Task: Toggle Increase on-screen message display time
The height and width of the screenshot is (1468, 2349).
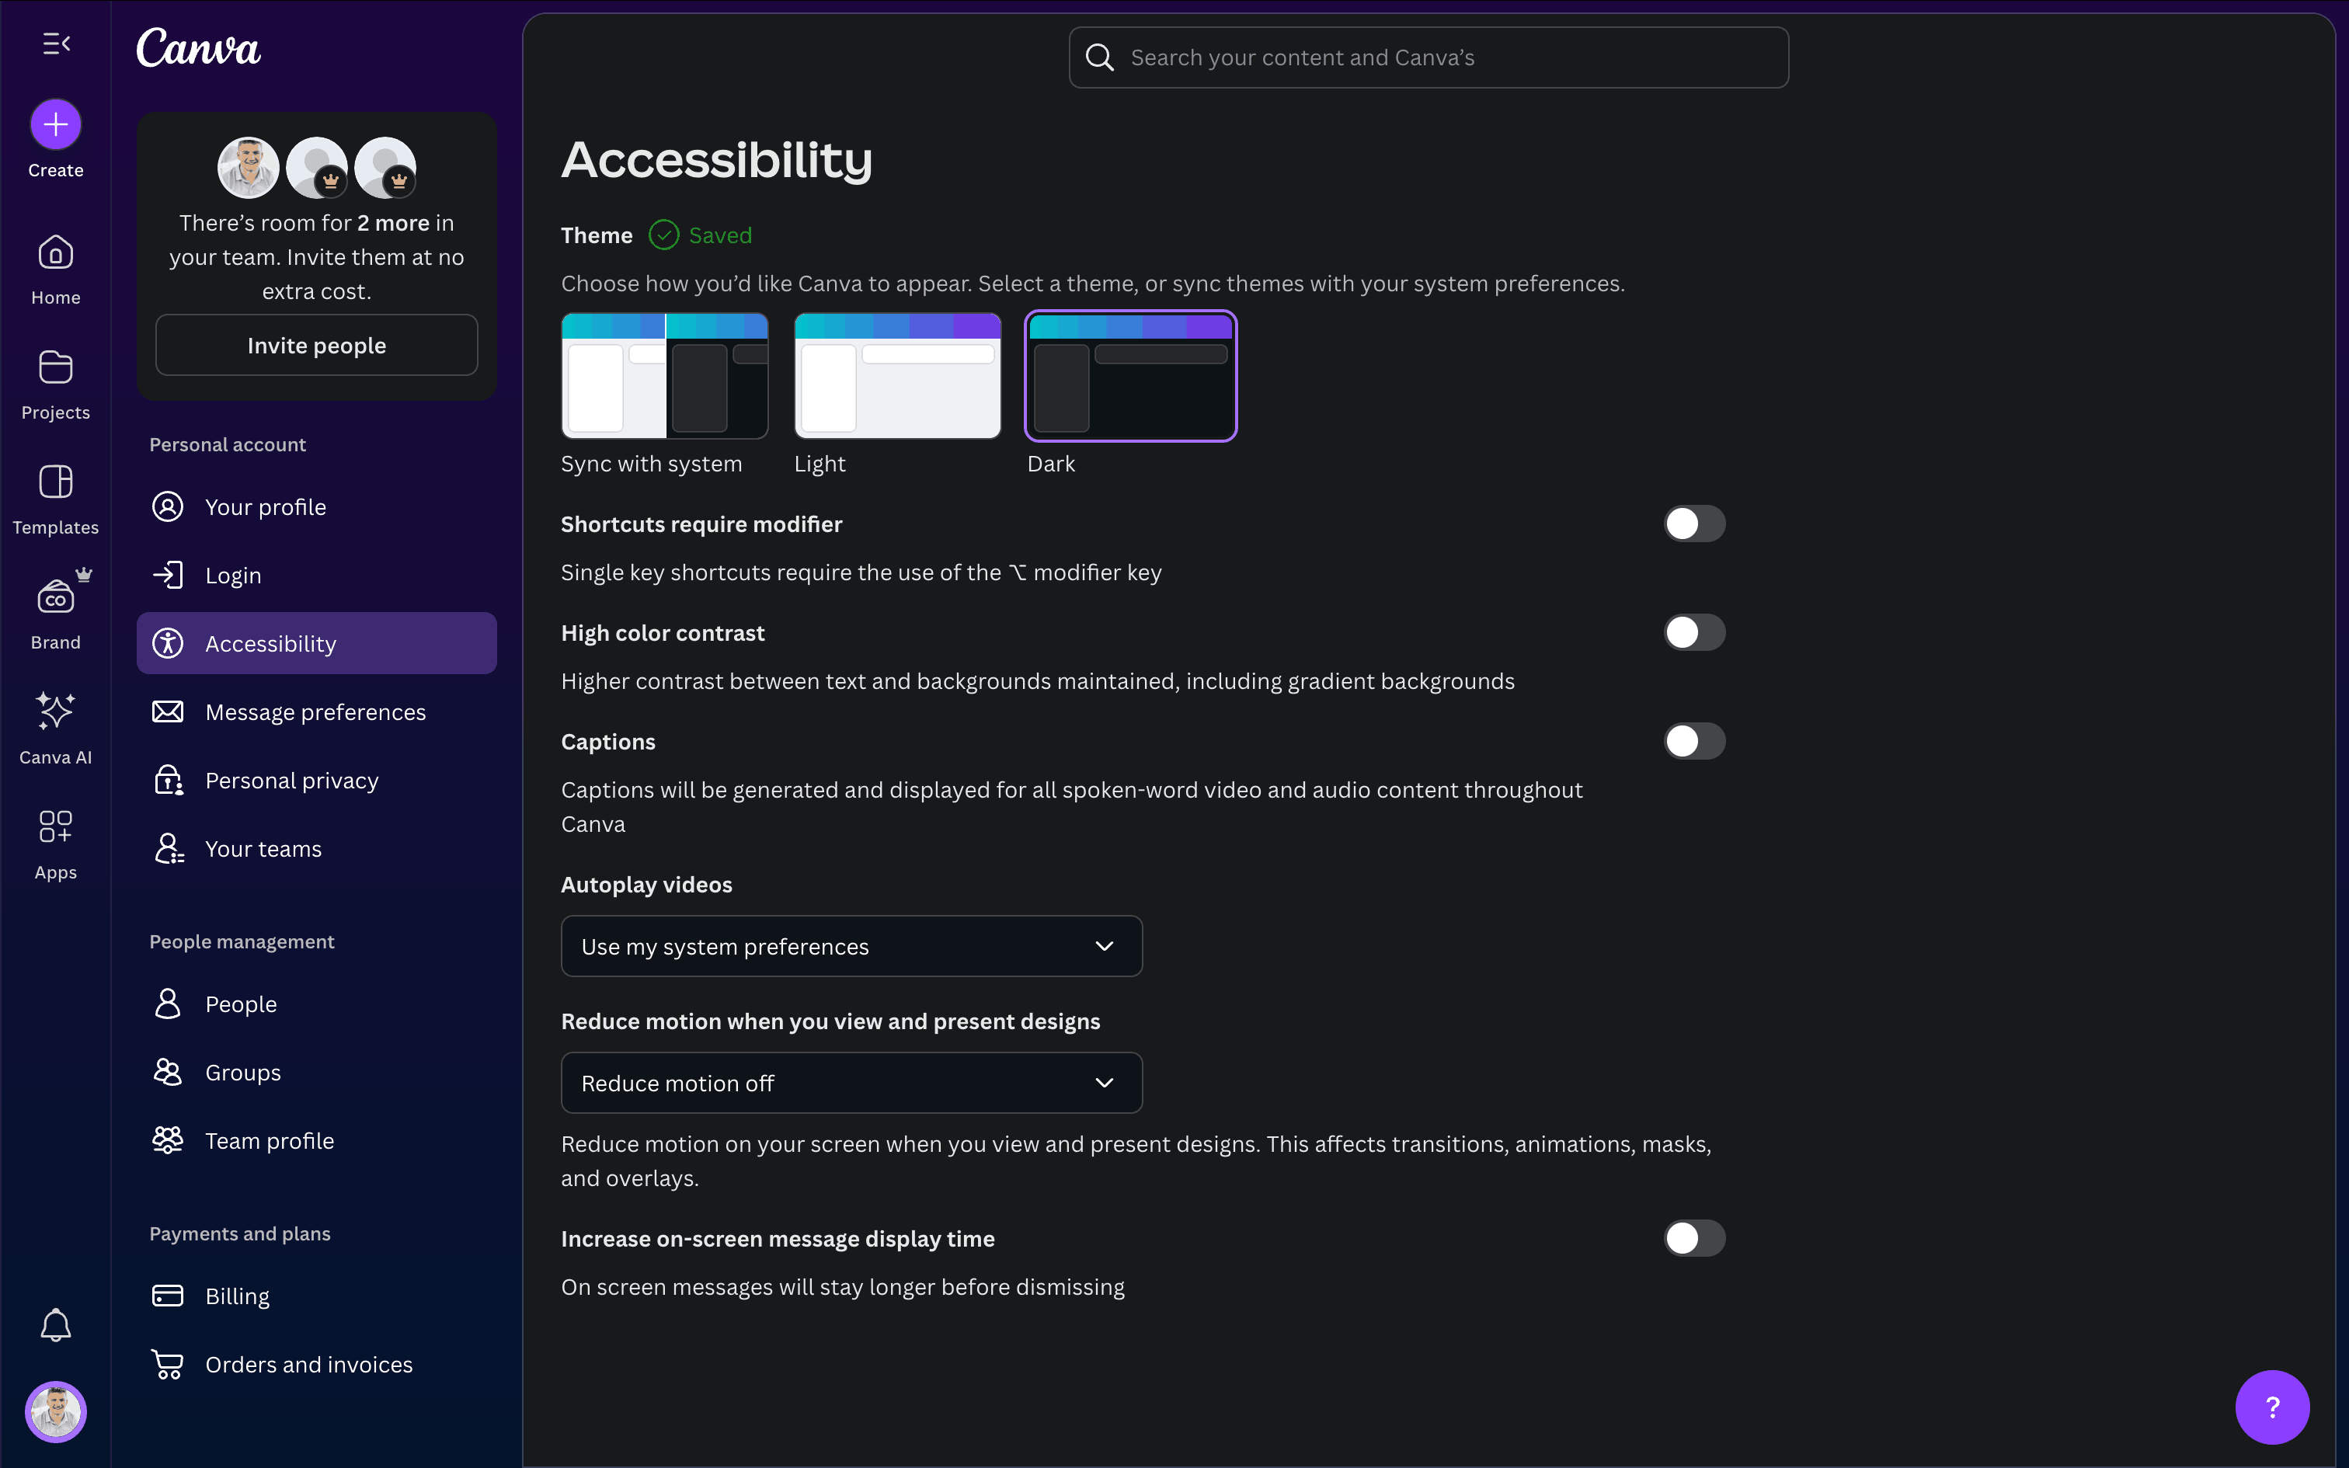Action: (x=1694, y=1239)
